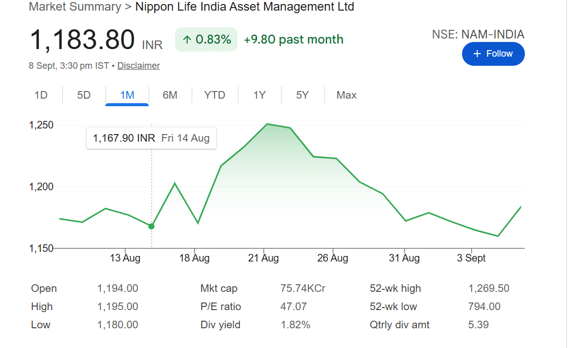Click the '13 Aug' x-axis label
Viewport: 568px width, 348px height.
tap(125, 258)
